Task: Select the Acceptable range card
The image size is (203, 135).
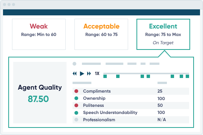Action: 101,34
